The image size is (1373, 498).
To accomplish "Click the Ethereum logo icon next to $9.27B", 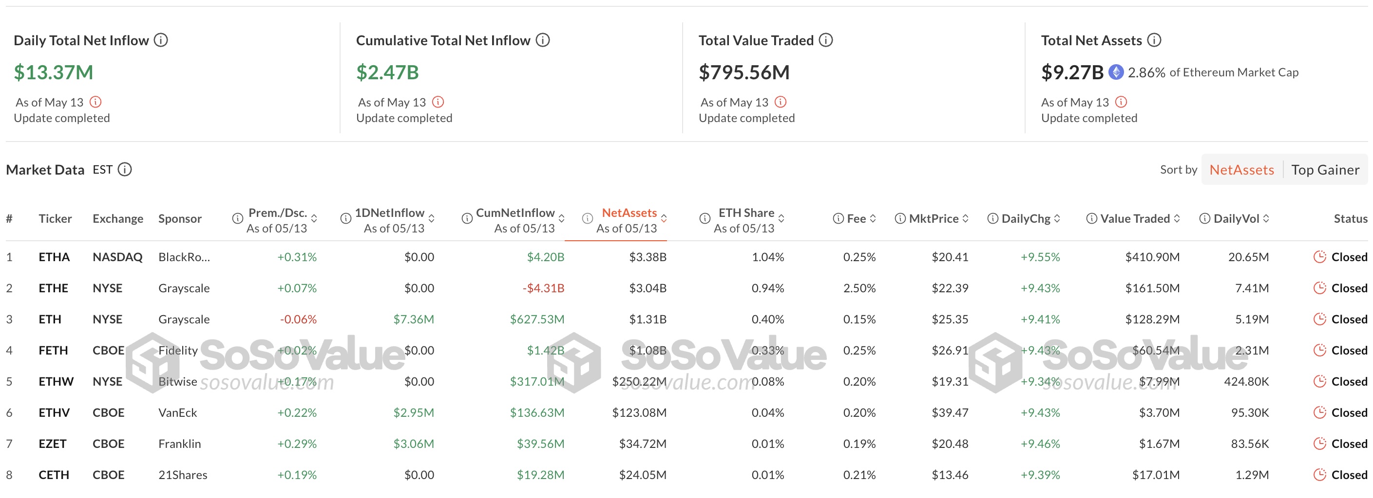I will pyautogui.click(x=1116, y=72).
